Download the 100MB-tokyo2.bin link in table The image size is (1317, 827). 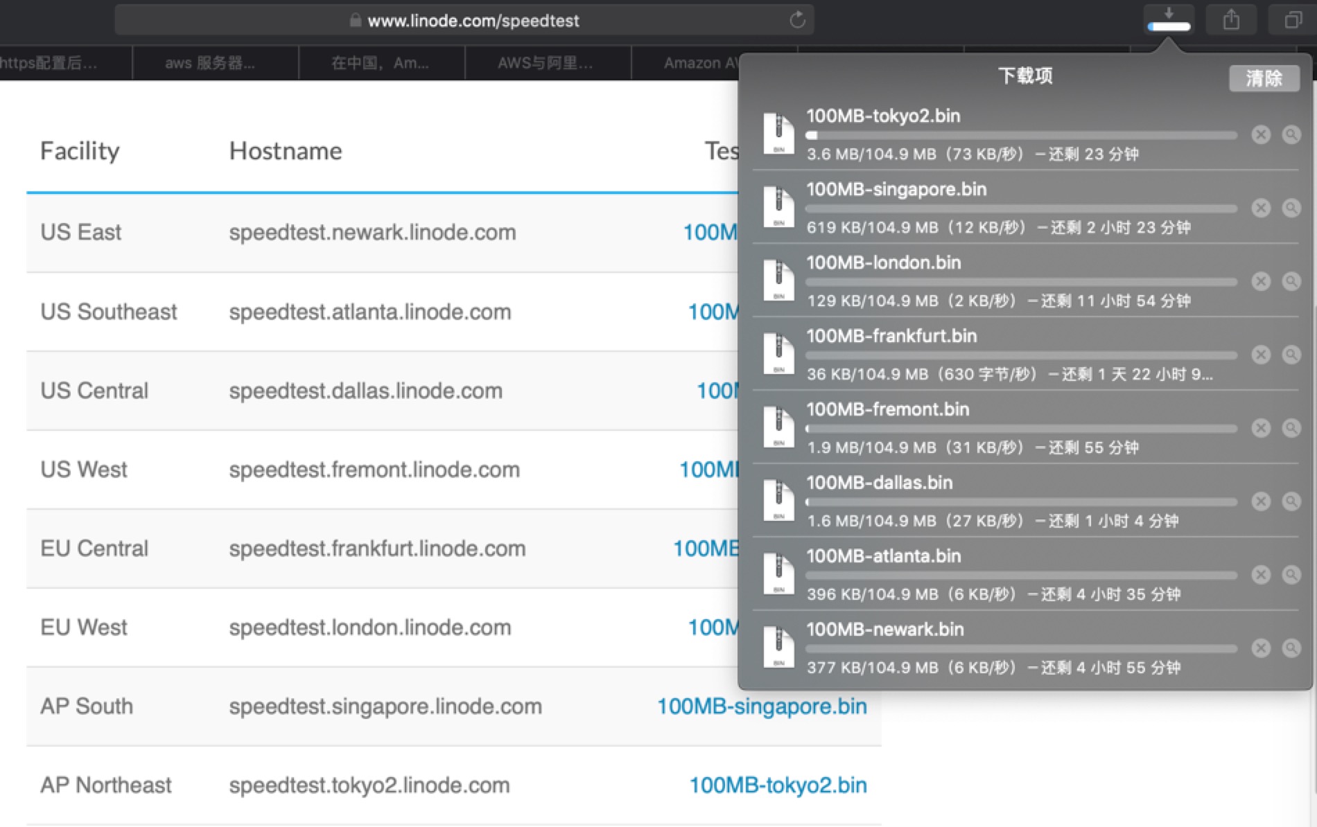(778, 785)
